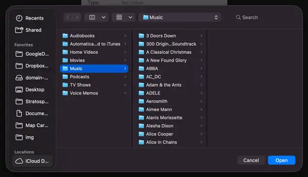Select the AC_DC folder
This screenshot has height=177, width=308.
click(x=170, y=77)
